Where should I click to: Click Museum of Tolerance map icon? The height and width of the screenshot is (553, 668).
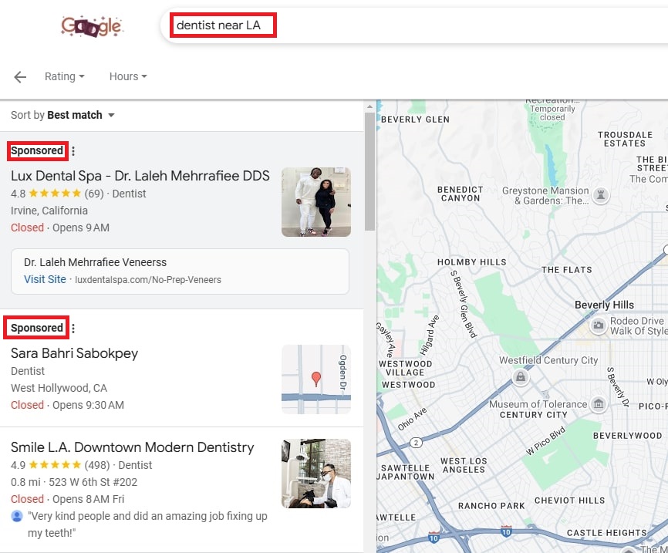click(598, 403)
